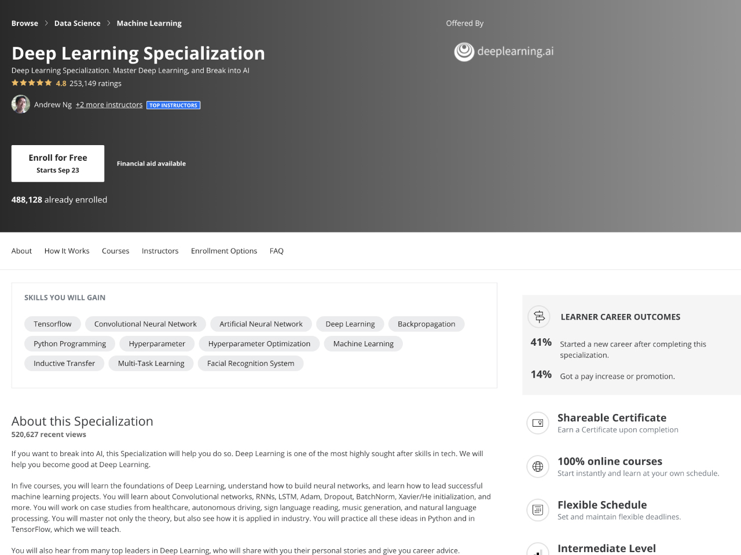Click 'About this Specialization' heading

tap(82, 421)
